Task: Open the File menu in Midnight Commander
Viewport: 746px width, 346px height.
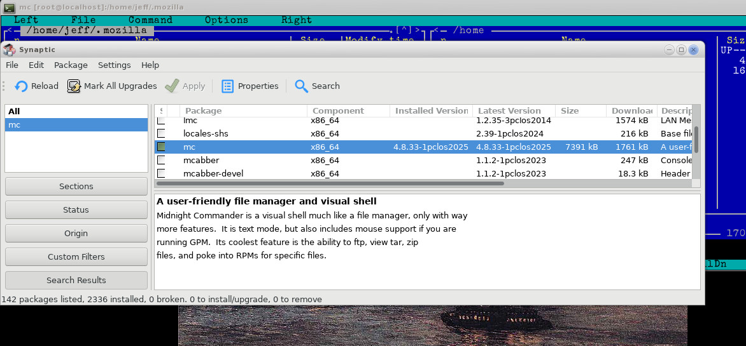Action: [x=83, y=20]
